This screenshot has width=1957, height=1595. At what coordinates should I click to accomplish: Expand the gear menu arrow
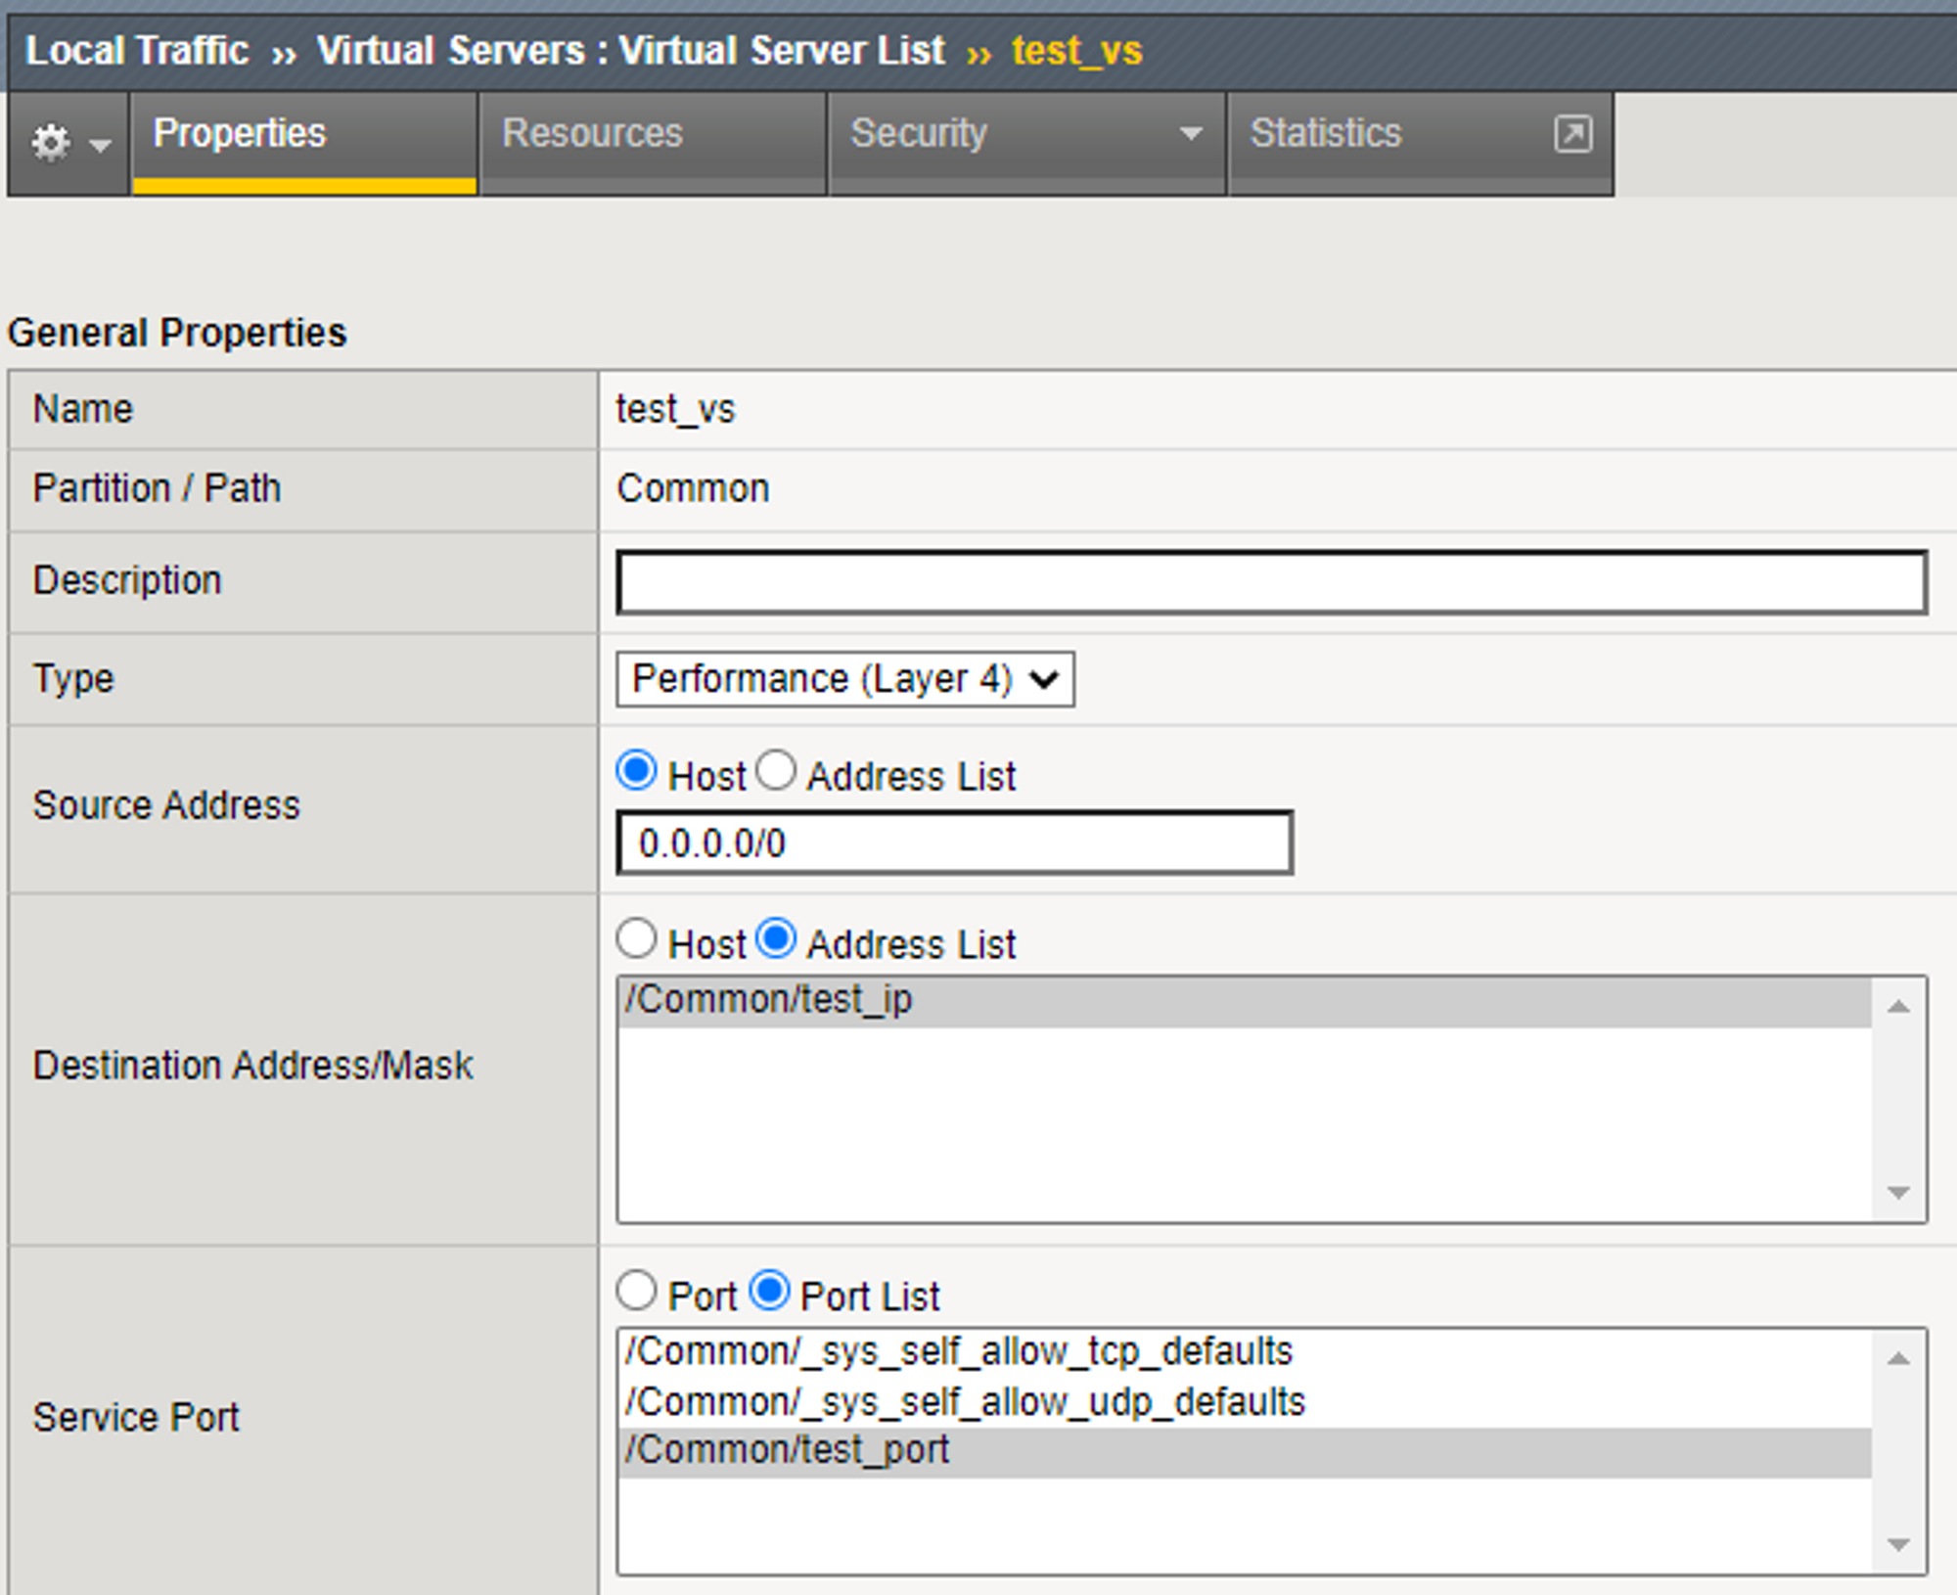100,146
